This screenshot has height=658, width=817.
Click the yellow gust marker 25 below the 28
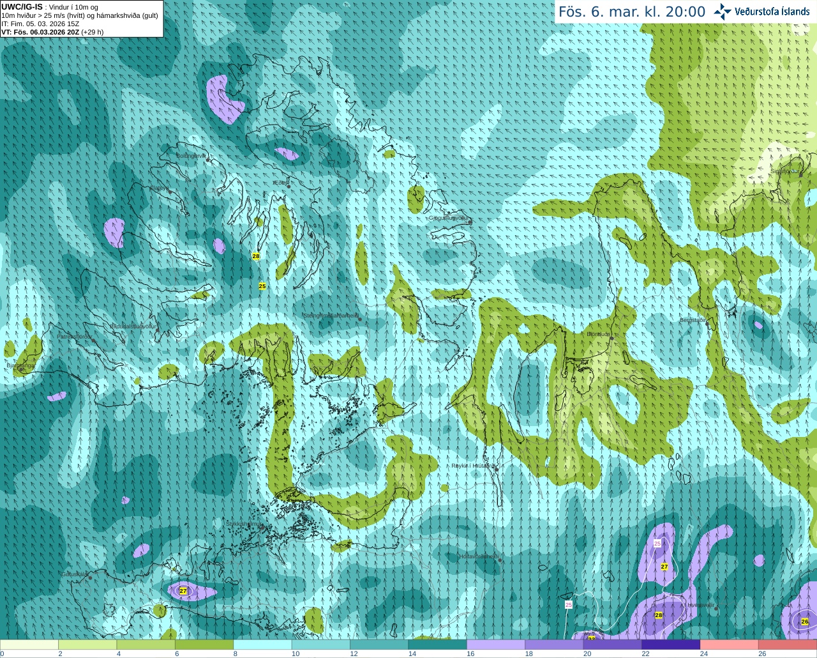coord(262,286)
